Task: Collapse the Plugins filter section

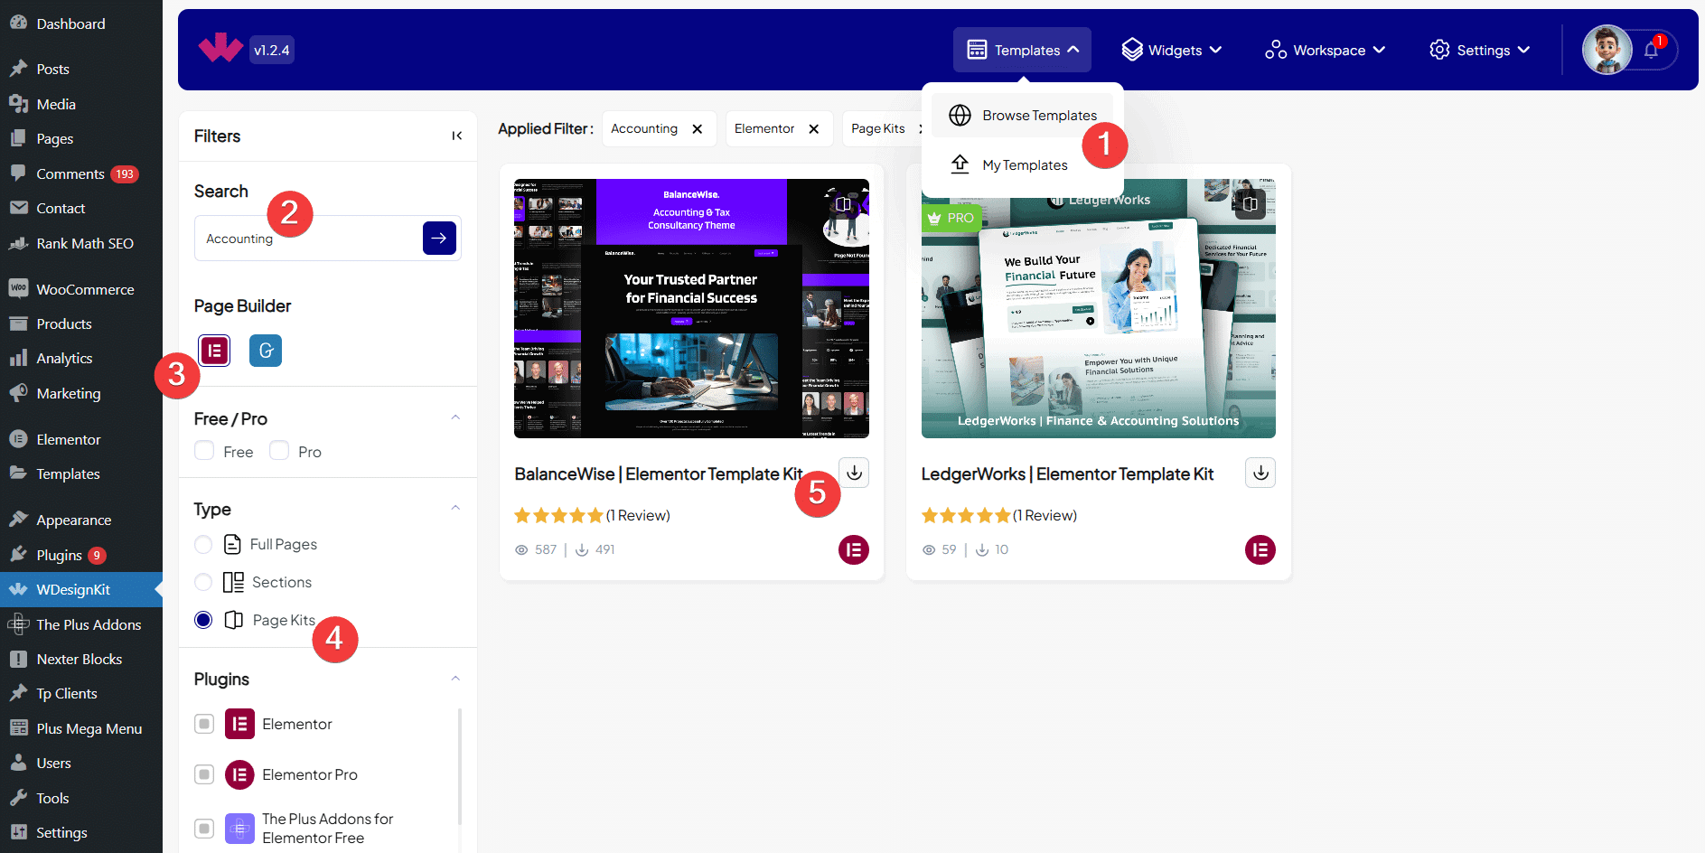Action: click(455, 679)
